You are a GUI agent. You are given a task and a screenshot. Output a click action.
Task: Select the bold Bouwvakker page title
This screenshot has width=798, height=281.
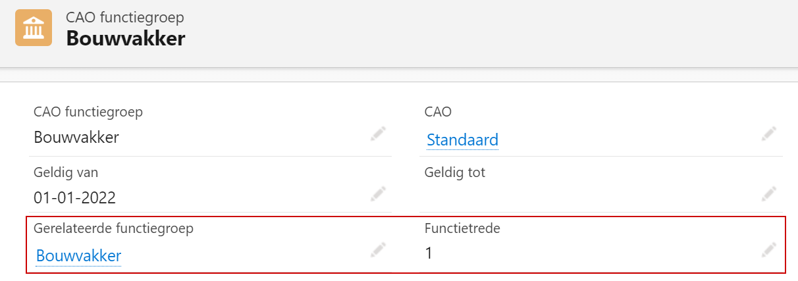click(126, 39)
